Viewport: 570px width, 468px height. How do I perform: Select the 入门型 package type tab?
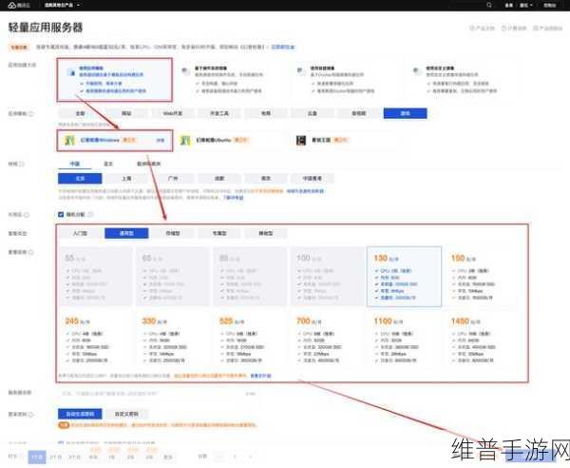pos(80,233)
